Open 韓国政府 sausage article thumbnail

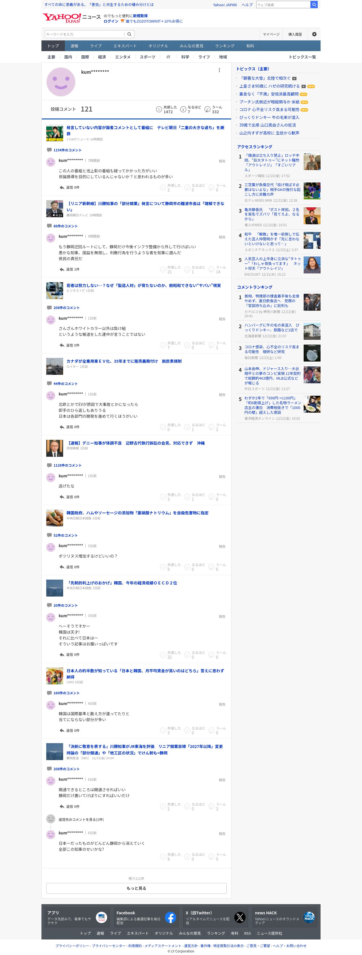(x=54, y=518)
